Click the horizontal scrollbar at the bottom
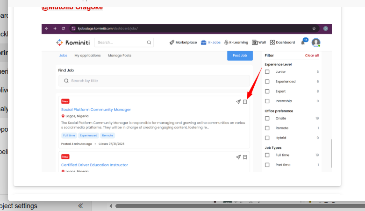This screenshot has height=211, width=365. click(x=234, y=206)
